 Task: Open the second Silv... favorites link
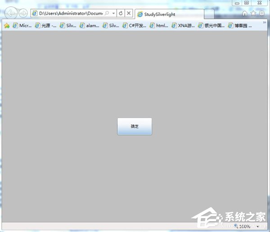[x=111, y=26]
